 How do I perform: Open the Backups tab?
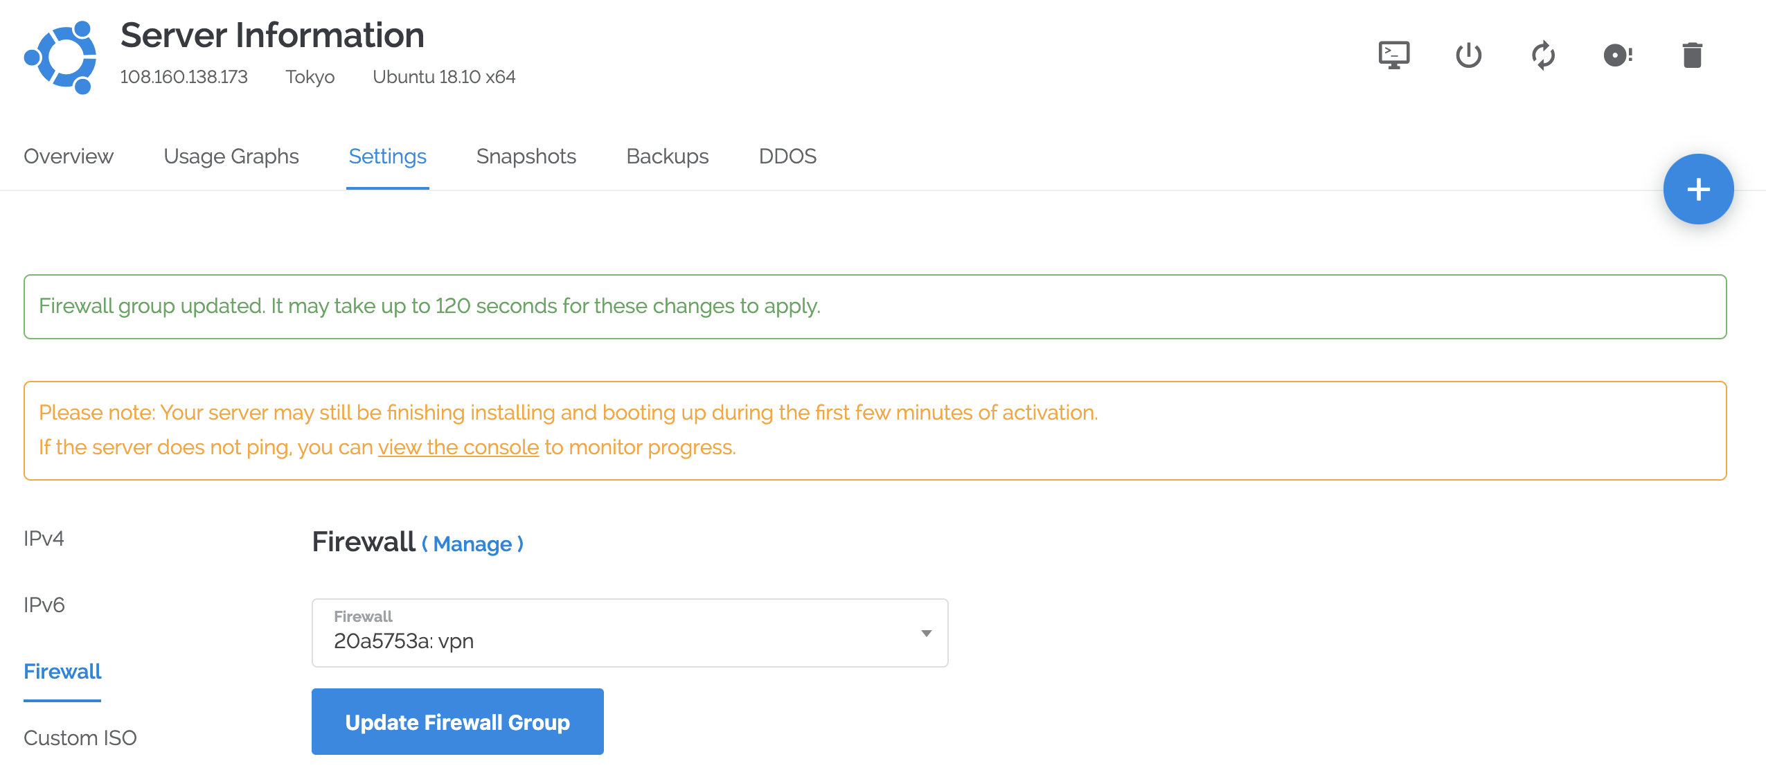click(668, 157)
